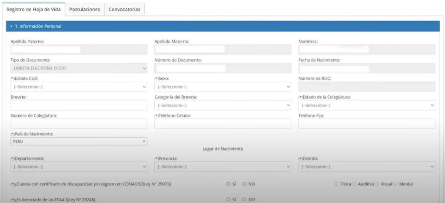Tick the Auditiva disability checkbox

click(x=354, y=184)
